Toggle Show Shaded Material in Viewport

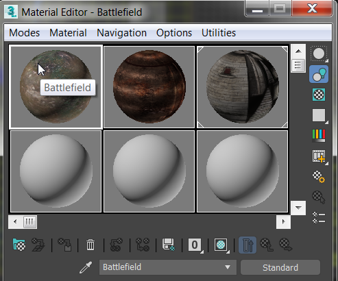click(x=221, y=245)
